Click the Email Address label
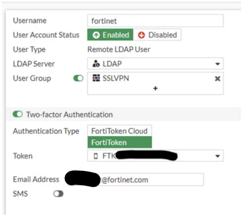The width and height of the screenshot is (245, 221). click(x=36, y=179)
